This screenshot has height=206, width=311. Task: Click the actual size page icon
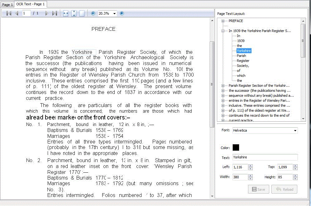[82, 13]
